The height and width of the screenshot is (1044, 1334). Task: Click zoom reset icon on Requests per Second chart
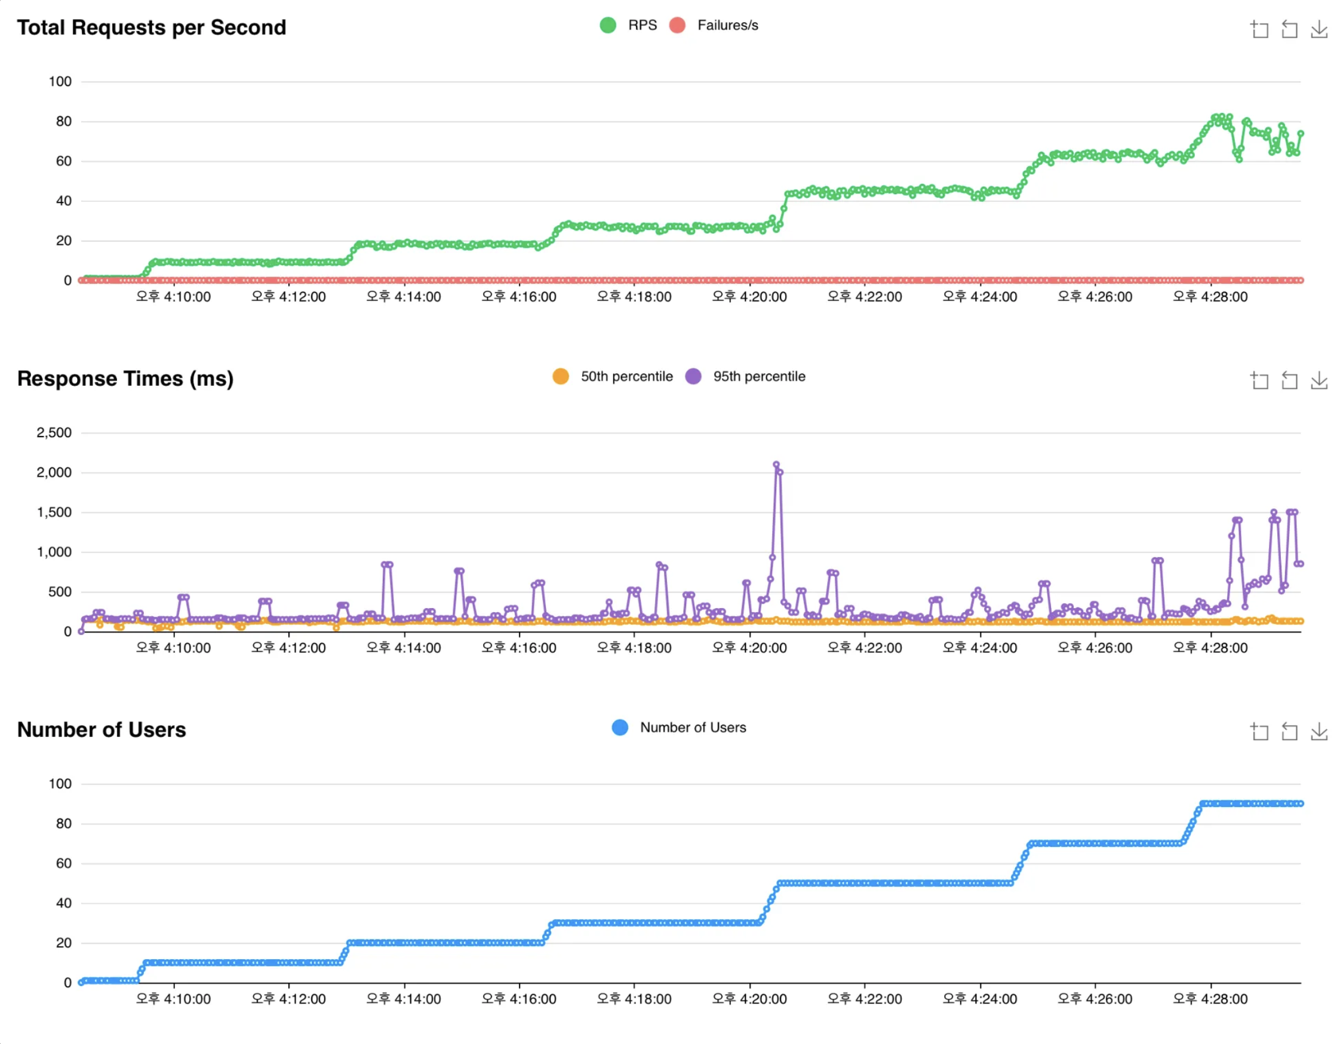pyautogui.click(x=1289, y=29)
